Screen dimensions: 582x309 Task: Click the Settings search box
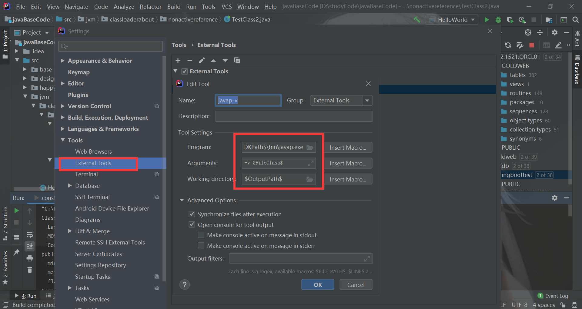(x=110, y=46)
